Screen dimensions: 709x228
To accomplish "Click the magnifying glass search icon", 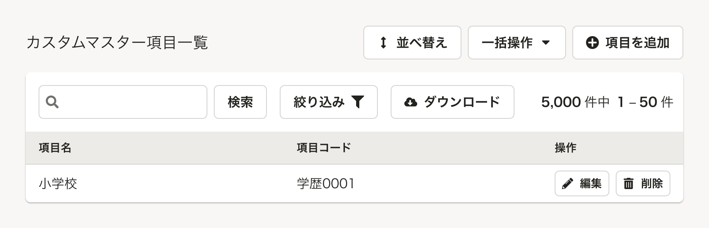I will pos(52,102).
